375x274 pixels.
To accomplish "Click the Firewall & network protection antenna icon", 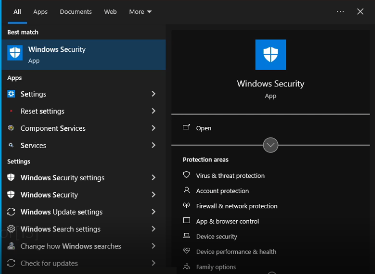I will point(187,205).
